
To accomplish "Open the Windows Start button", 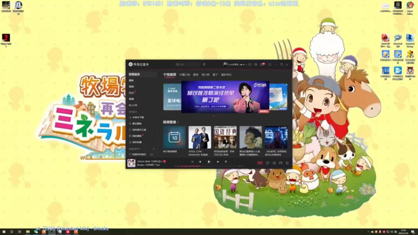I will 4,232.
